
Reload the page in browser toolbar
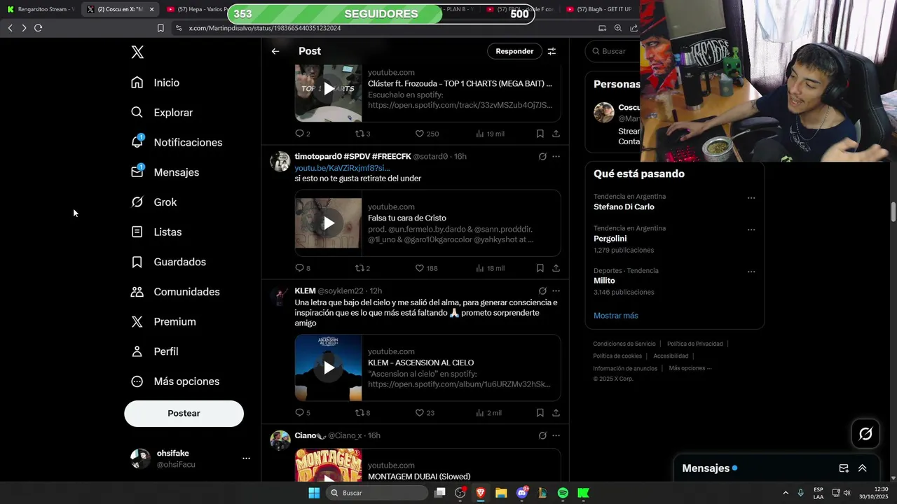pyautogui.click(x=38, y=28)
